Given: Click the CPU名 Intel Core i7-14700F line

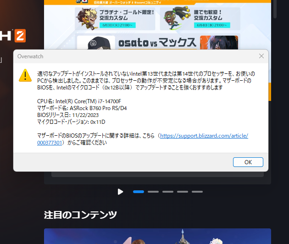Looking at the screenshot, I should 79,101.
